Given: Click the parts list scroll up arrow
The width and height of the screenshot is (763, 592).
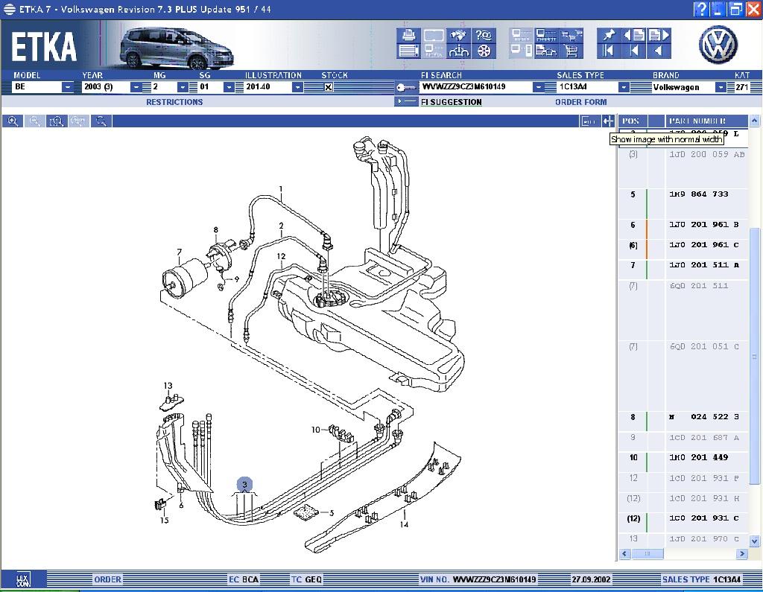Looking at the screenshot, I should [754, 120].
